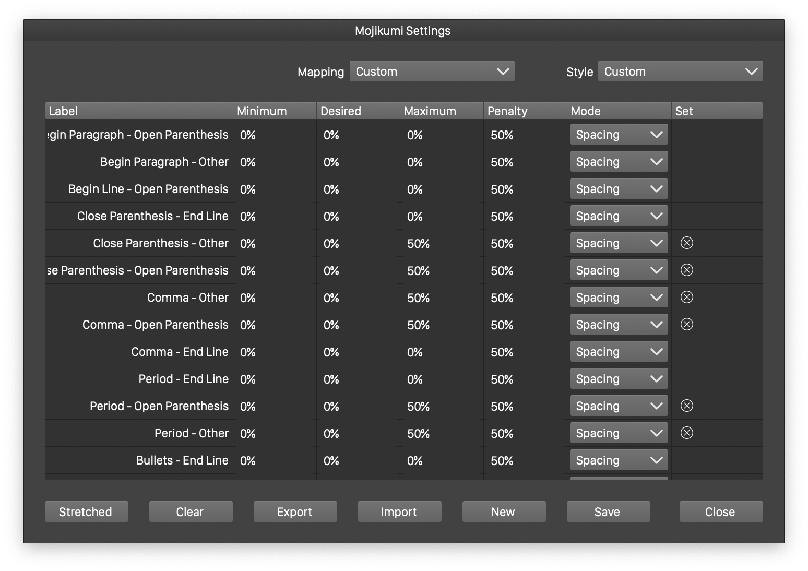Change Mode for Bullets - End Line row

(619, 460)
